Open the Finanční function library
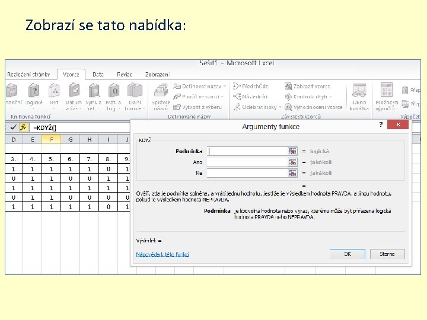The height and width of the screenshot is (320, 427). 13,97
